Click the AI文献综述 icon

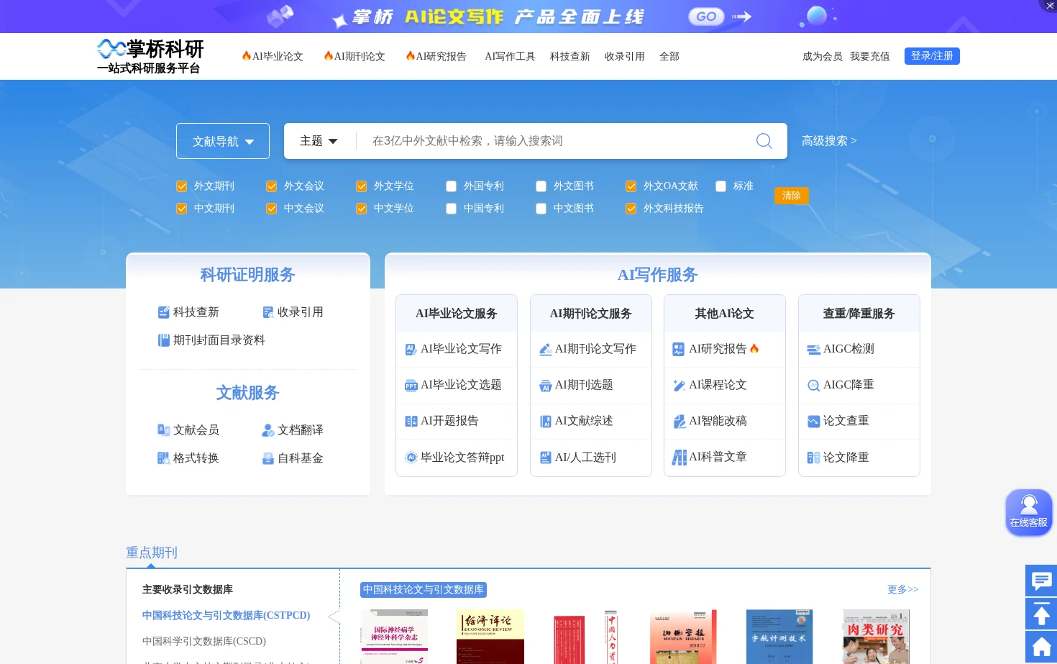point(546,422)
